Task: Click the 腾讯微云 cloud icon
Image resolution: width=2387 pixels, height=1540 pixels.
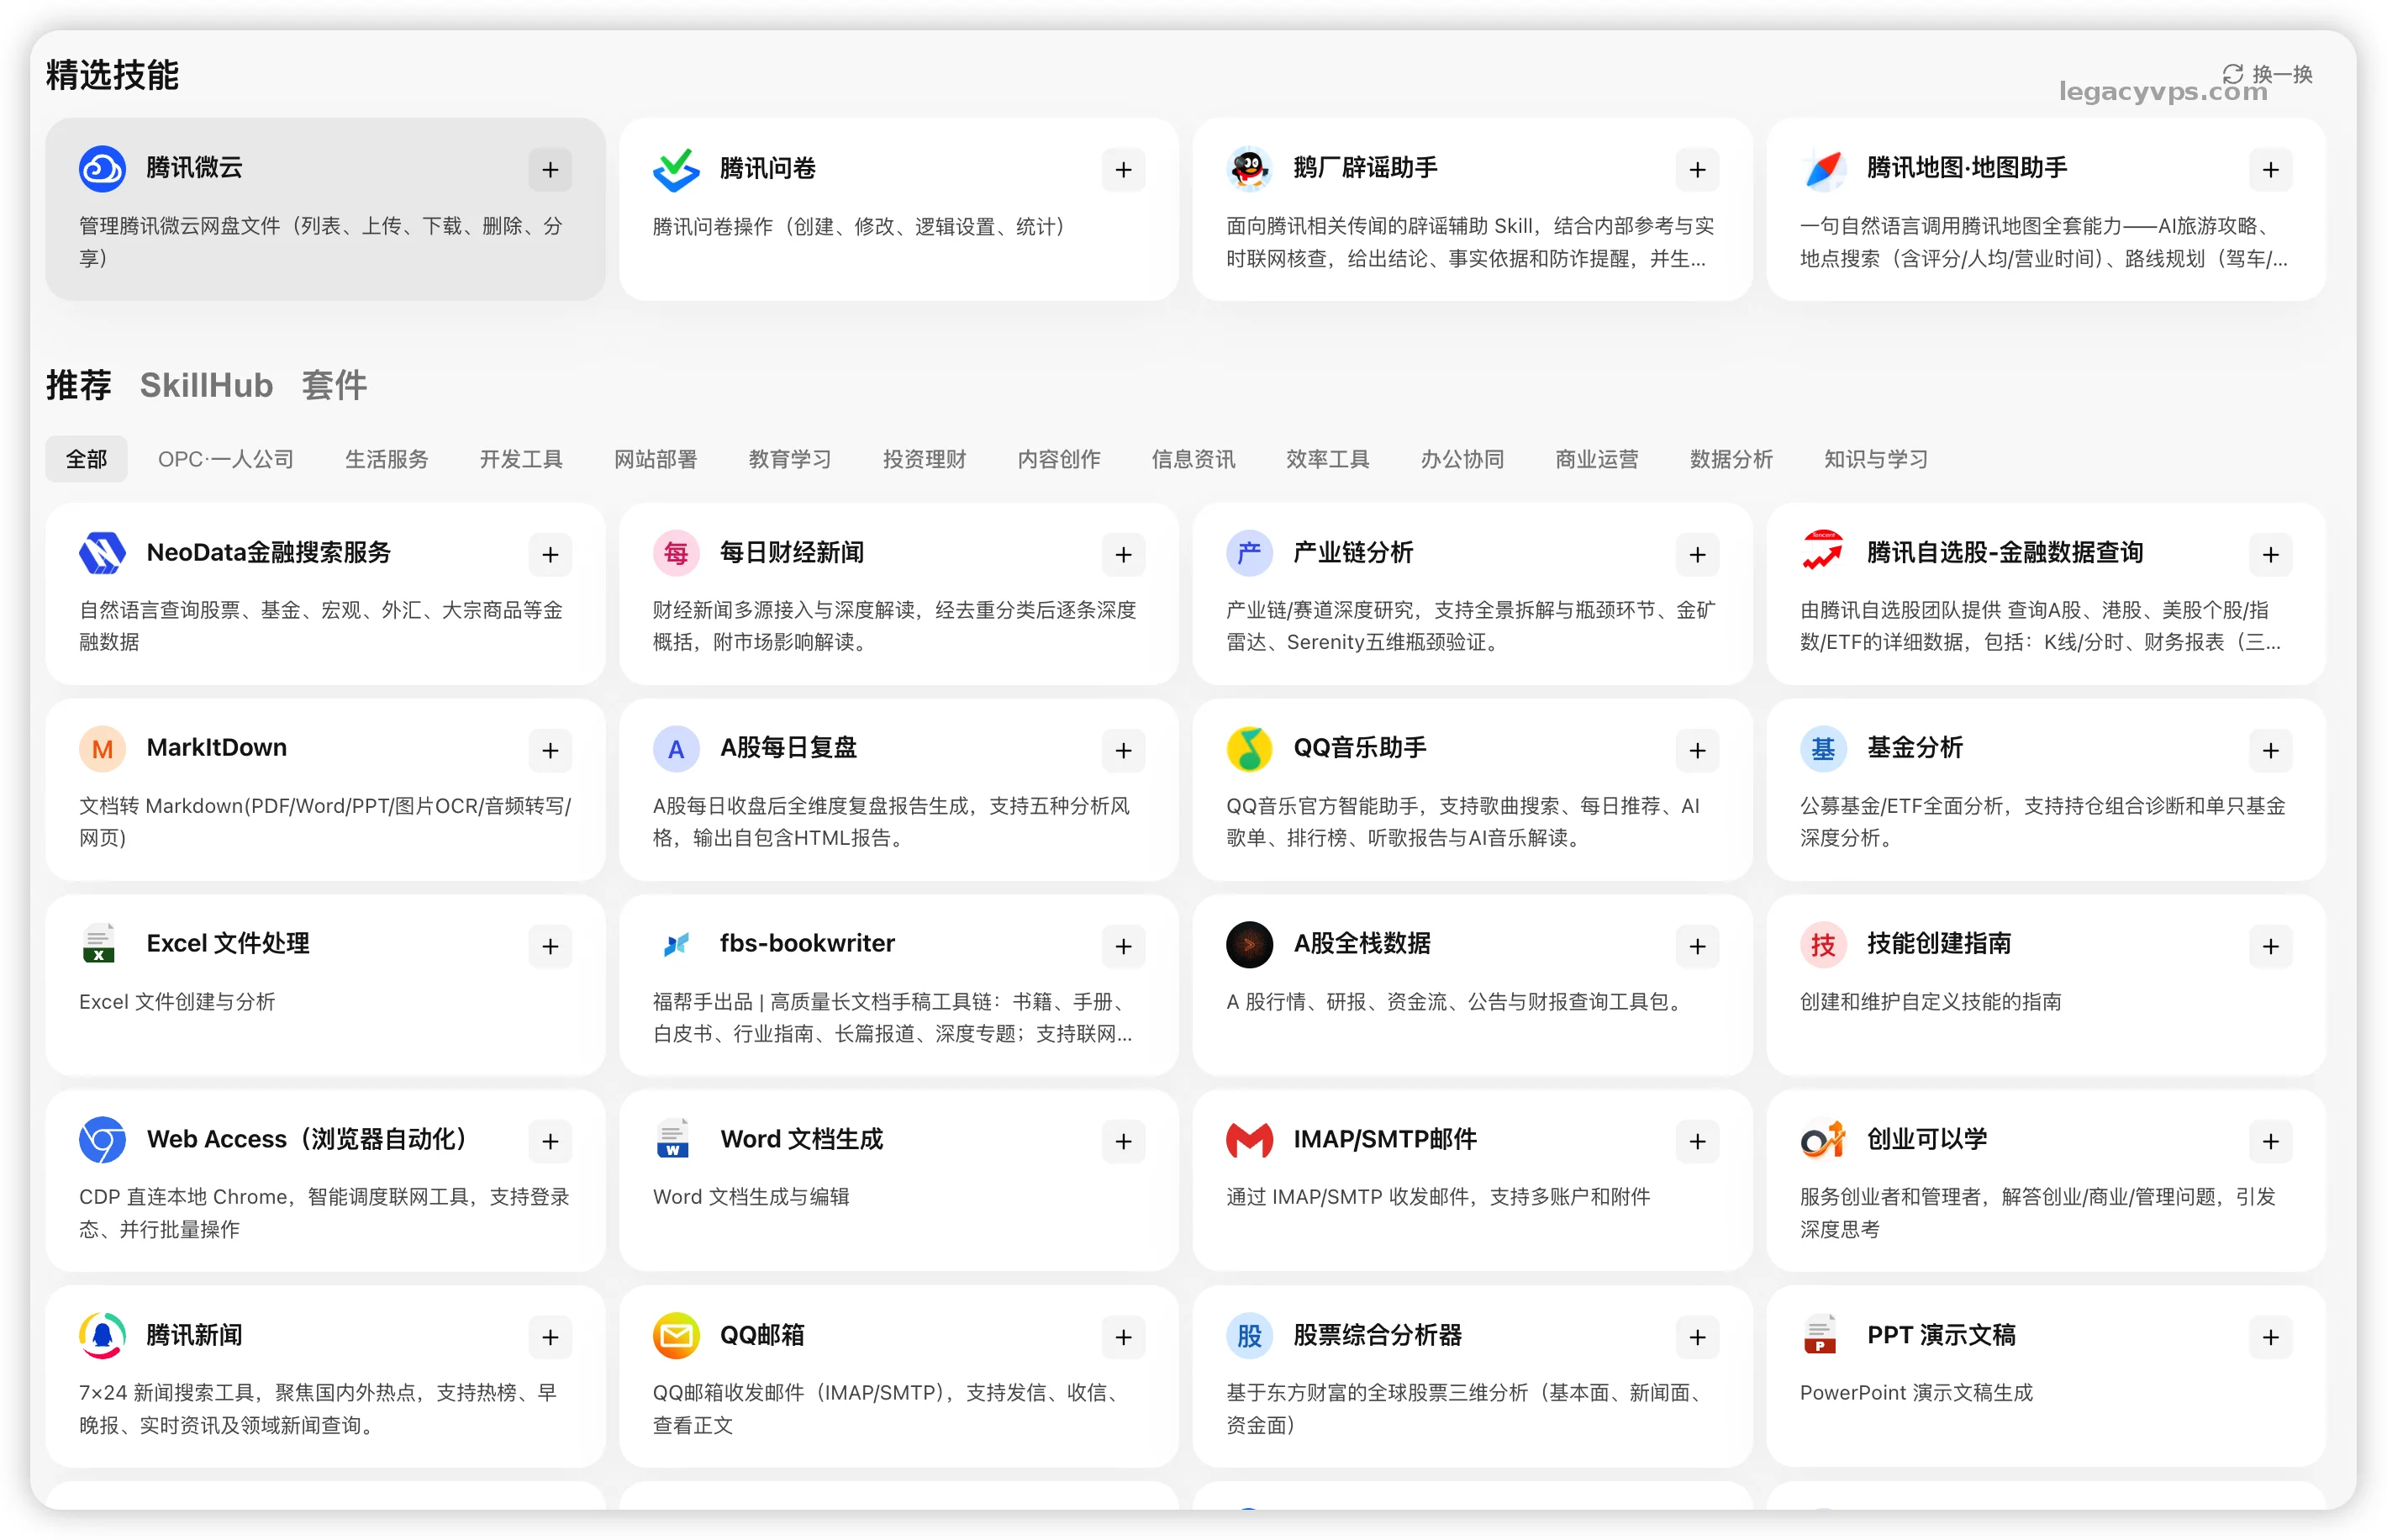Action: point(102,169)
